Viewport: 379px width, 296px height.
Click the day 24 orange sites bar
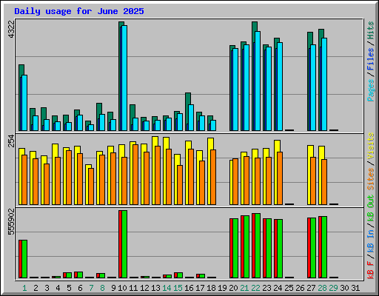coord(280,178)
